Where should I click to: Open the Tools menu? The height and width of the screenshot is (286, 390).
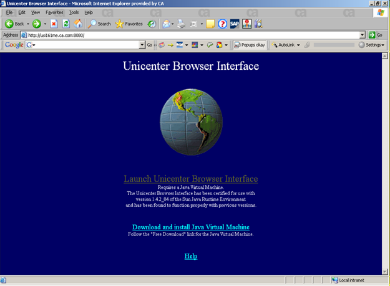coord(74,12)
